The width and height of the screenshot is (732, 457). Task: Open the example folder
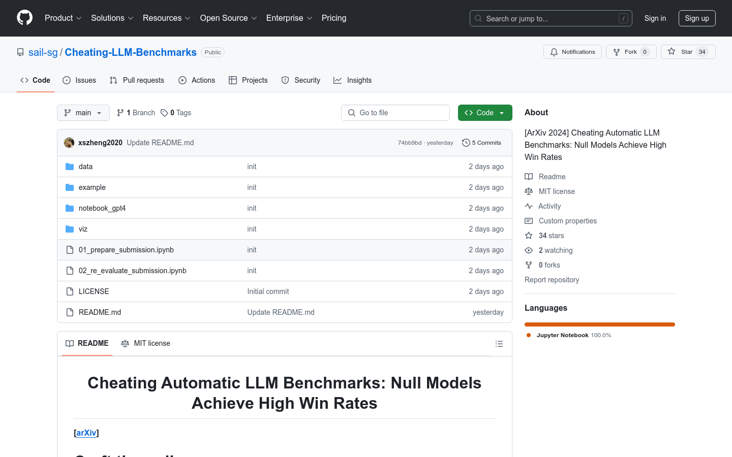coord(92,187)
